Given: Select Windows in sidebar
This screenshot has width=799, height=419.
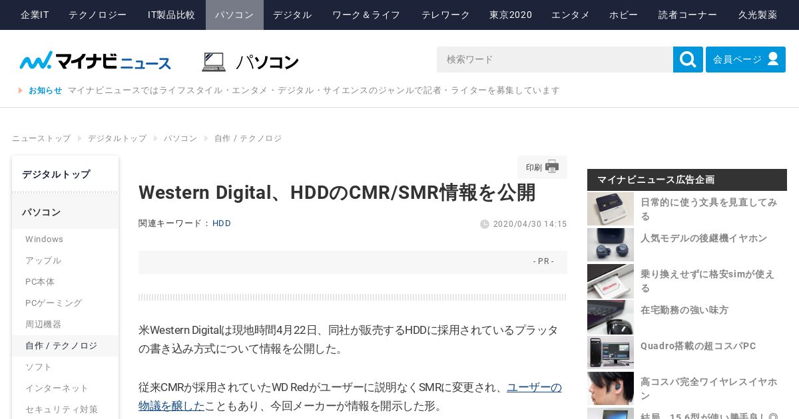Looking at the screenshot, I should 65,239.
